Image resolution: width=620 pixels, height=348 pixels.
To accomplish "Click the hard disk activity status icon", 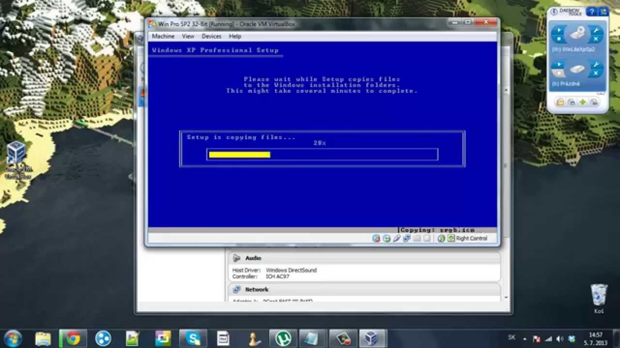I will coord(376,238).
